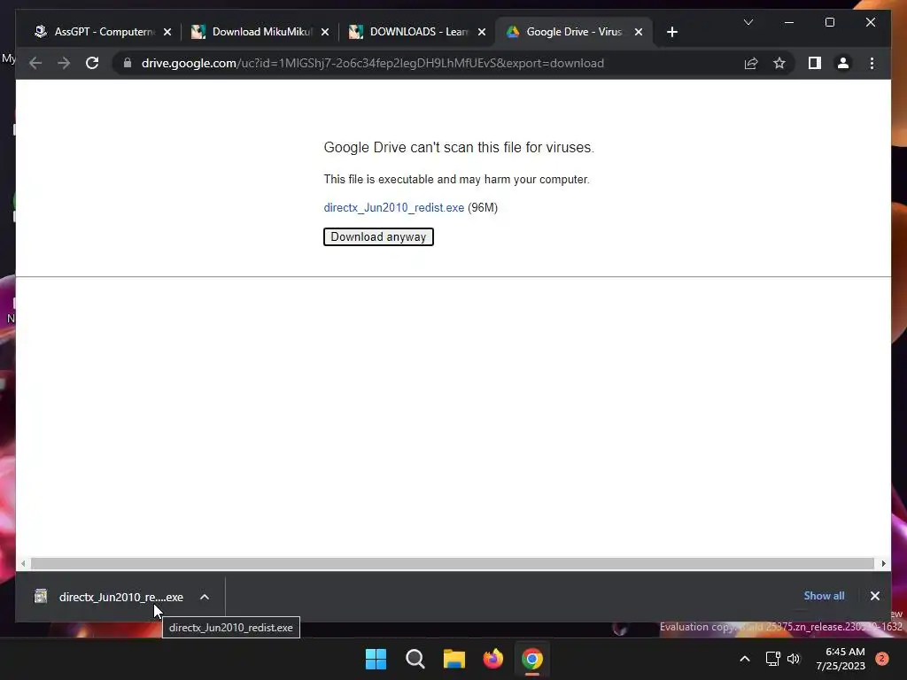The image size is (907, 680).
Task: Click Download anyway button
Action: 378,236
